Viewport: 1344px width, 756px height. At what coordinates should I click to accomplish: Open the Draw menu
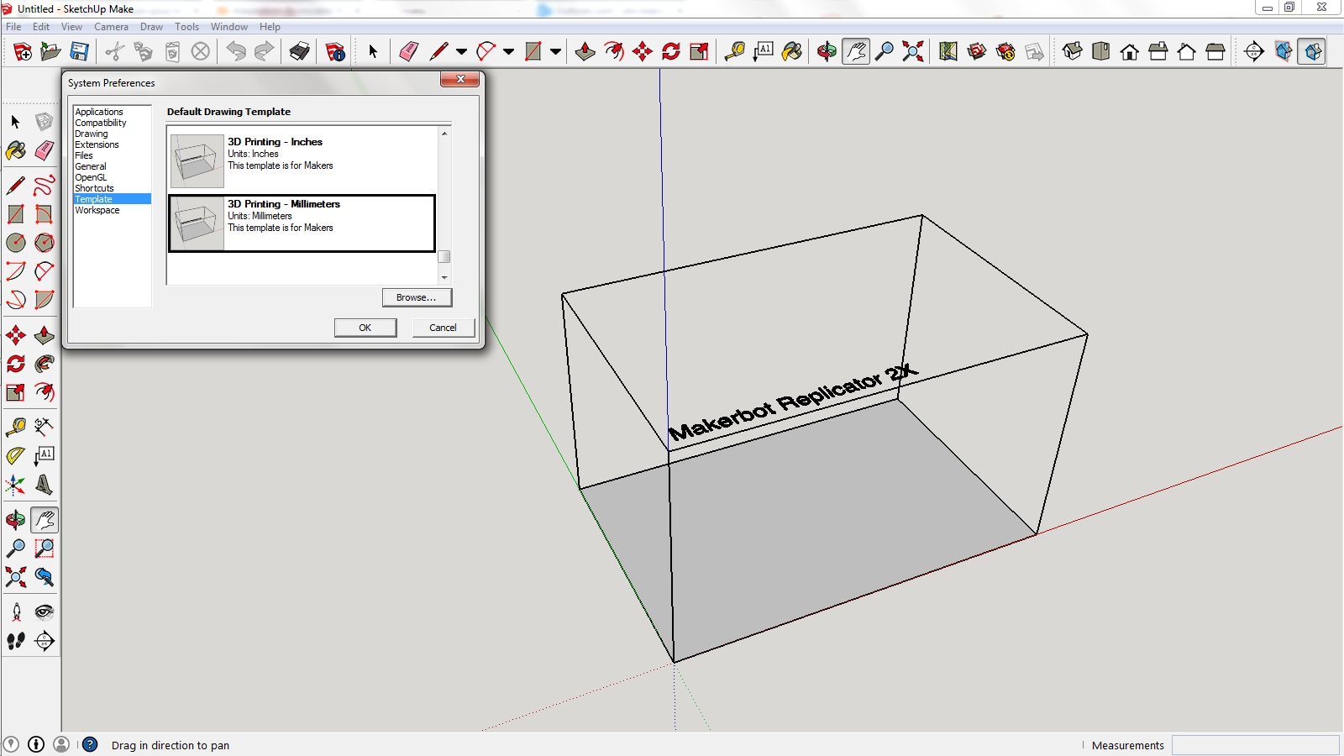(x=151, y=27)
